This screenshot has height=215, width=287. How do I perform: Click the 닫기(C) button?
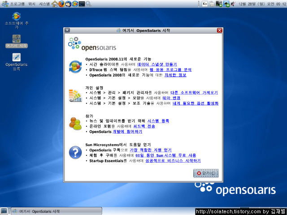pos(206,173)
